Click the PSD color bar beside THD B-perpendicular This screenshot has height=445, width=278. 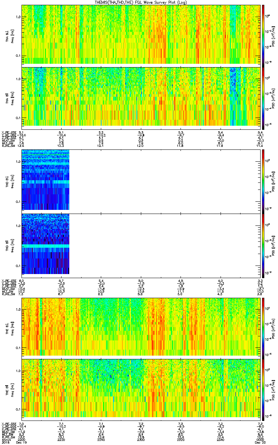point(264,180)
